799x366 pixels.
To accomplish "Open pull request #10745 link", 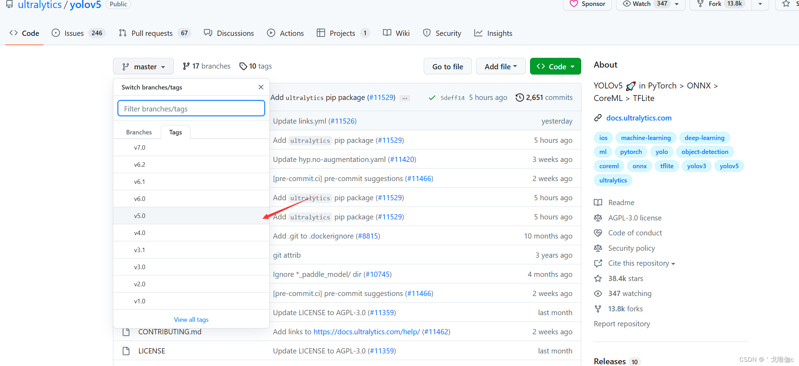I will 378,274.
